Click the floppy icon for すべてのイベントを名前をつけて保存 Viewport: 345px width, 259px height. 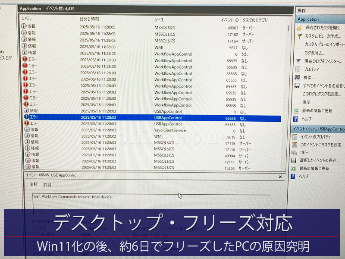point(297,85)
